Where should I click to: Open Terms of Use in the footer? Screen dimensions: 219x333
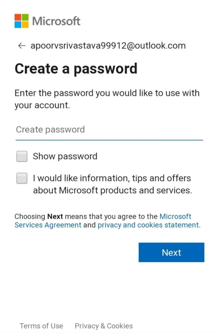(41, 326)
